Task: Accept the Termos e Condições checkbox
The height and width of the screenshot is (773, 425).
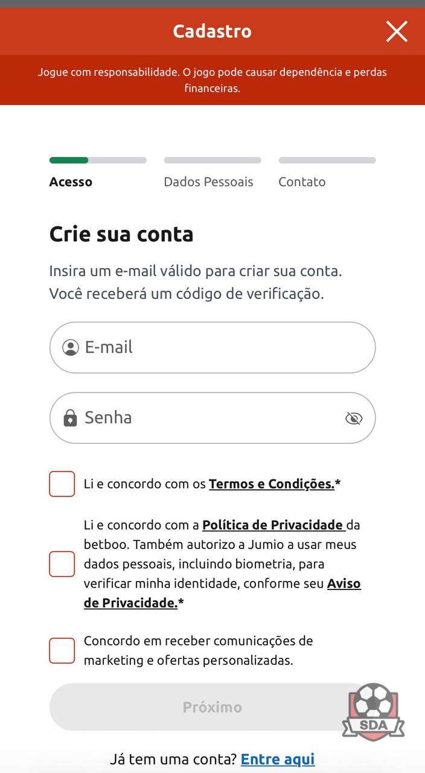Action: tap(62, 484)
